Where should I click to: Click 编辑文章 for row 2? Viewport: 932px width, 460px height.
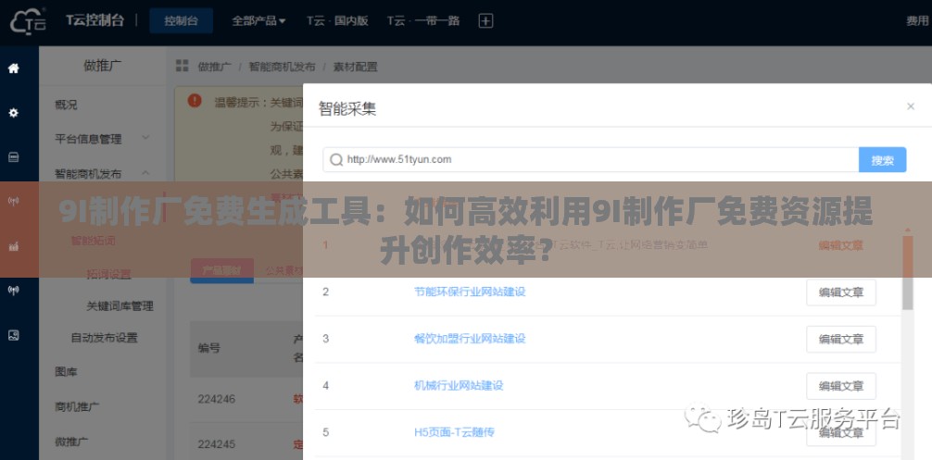click(841, 292)
